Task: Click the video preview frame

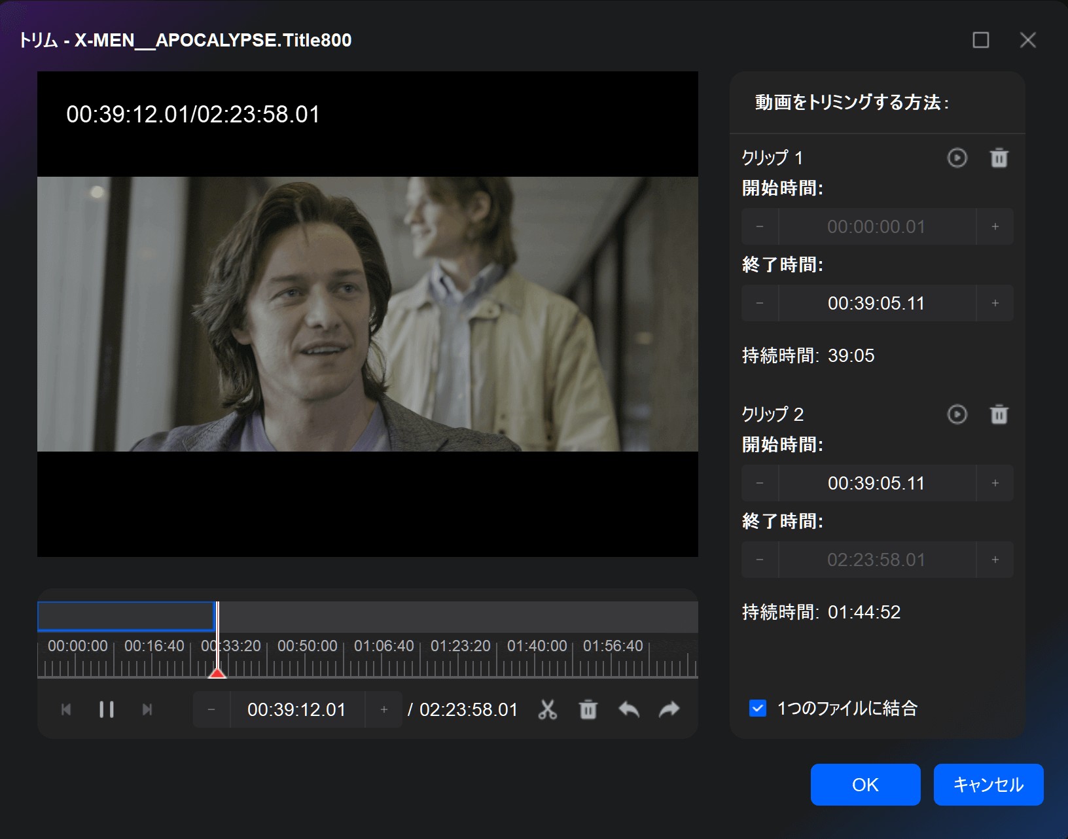Action: [x=368, y=314]
